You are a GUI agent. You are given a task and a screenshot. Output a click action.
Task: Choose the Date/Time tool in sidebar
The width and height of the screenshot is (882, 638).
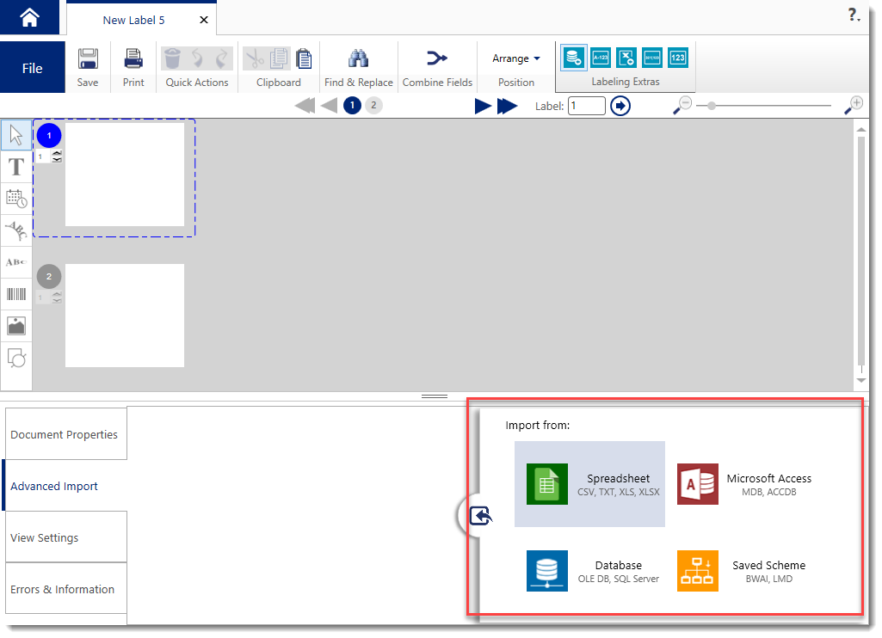[x=16, y=199]
